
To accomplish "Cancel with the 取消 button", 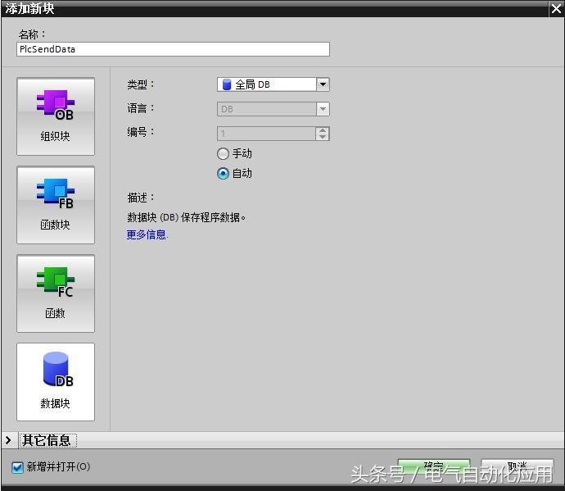I will (518, 466).
